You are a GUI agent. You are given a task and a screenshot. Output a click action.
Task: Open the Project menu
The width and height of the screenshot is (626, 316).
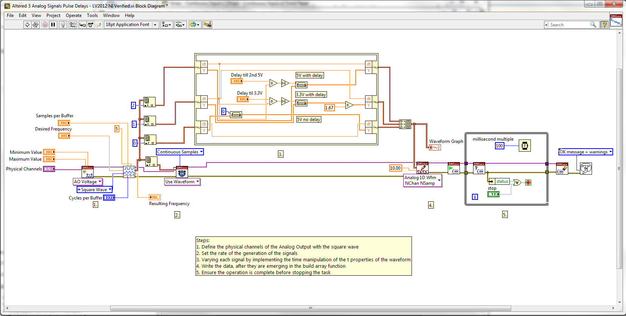coord(53,15)
